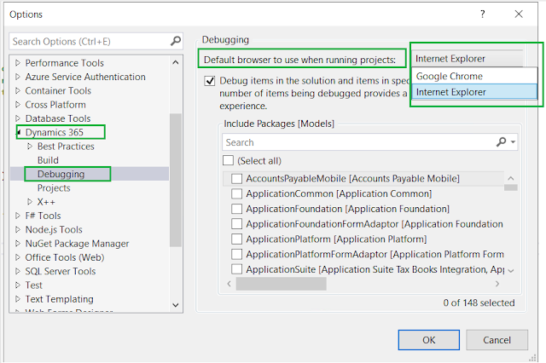Select Build under Dynamics 365

(48, 160)
